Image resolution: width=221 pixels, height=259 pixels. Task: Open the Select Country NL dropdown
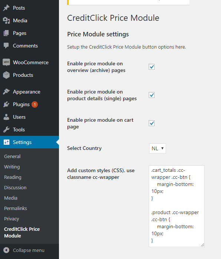click(158, 148)
